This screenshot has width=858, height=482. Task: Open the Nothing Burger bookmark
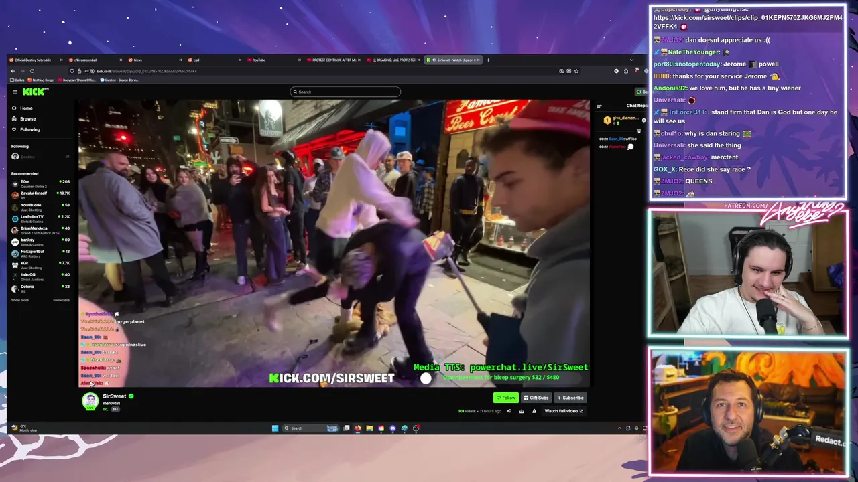[42, 80]
